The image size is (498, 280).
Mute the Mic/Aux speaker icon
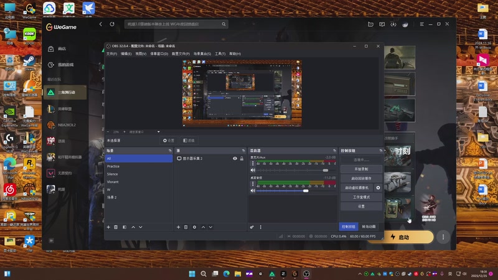[253, 170]
